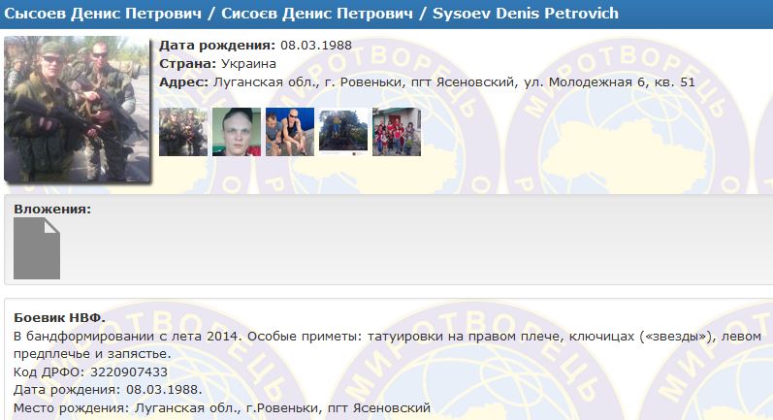Open first thumbnail of armed men in camouflage
The height and width of the screenshot is (420, 773).
(x=183, y=132)
